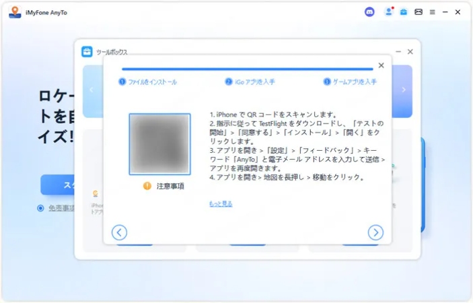Toggle the 免責事項 radio button
473x303 pixels.
click(40, 208)
